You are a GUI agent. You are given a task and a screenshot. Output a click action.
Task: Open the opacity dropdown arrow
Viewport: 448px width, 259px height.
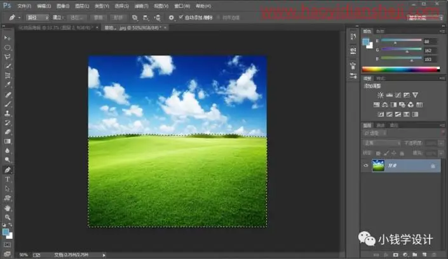pos(441,143)
